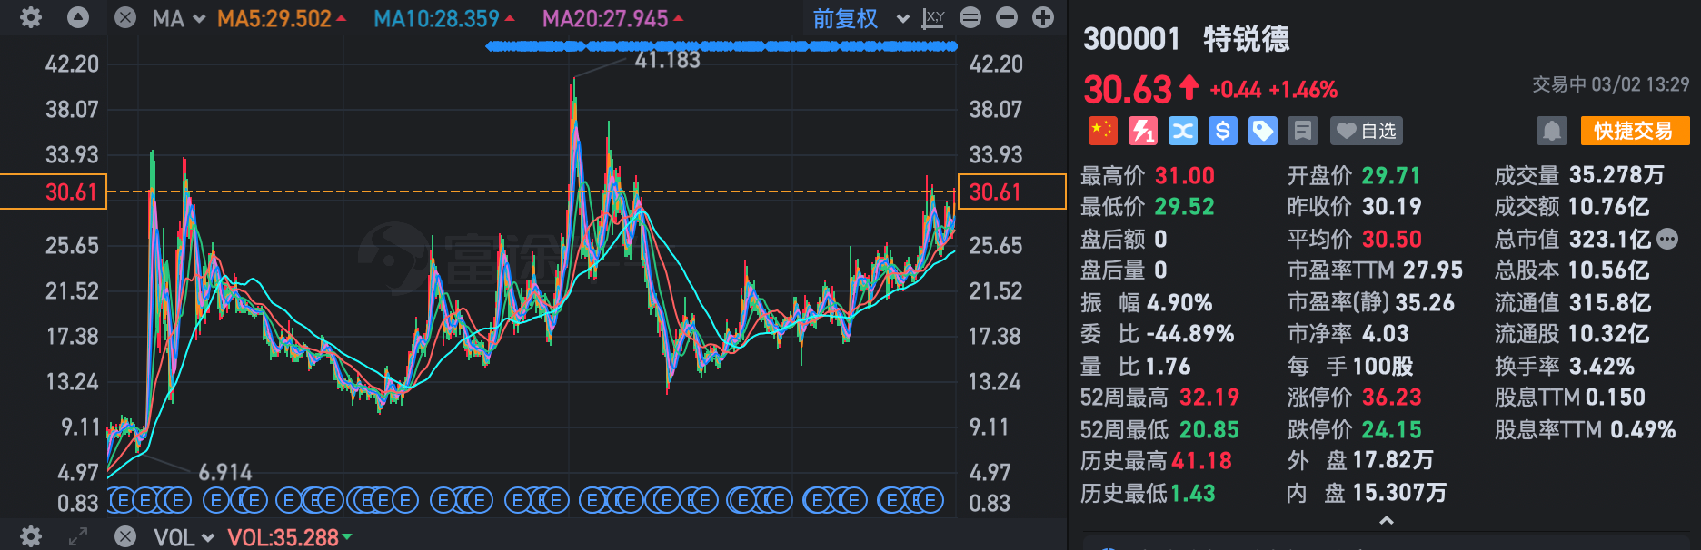Click the 交易中 03/02 13:29 status
The width and height of the screenshot is (1701, 550).
point(1610,84)
